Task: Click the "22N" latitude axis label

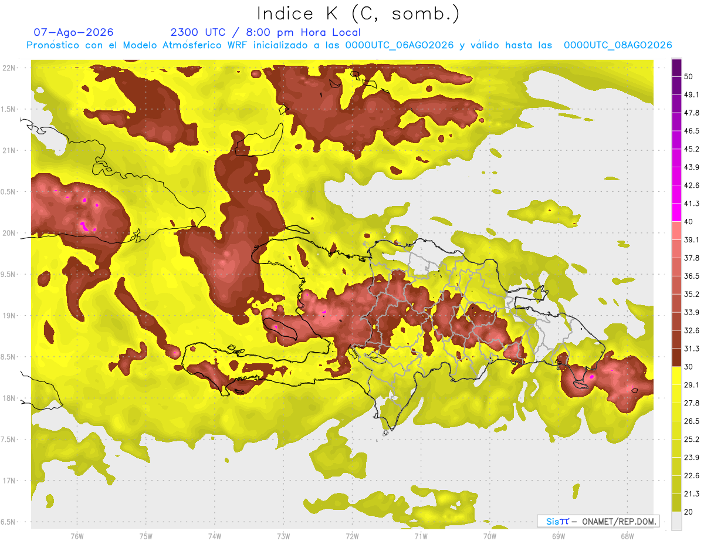Action: (x=9, y=68)
